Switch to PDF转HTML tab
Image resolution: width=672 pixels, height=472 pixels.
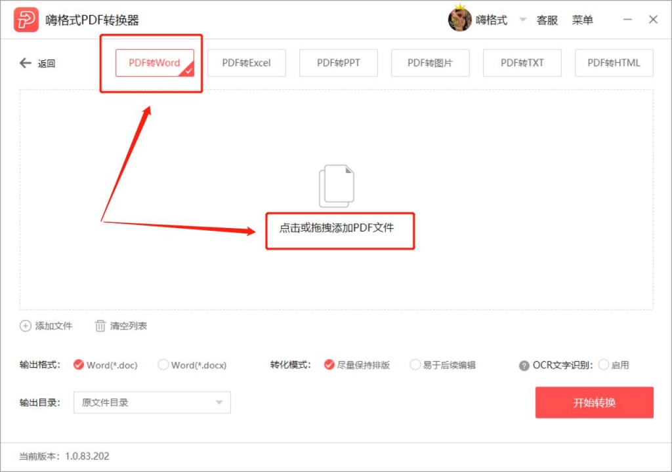click(x=614, y=63)
